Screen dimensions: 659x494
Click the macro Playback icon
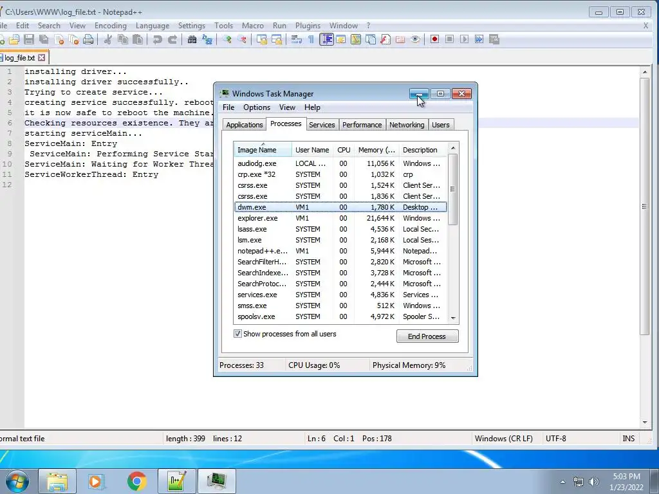(x=465, y=39)
